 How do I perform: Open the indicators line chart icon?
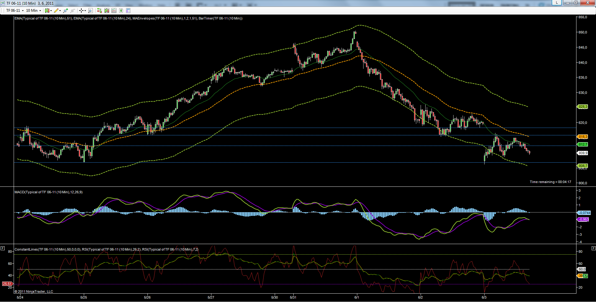[114, 11]
